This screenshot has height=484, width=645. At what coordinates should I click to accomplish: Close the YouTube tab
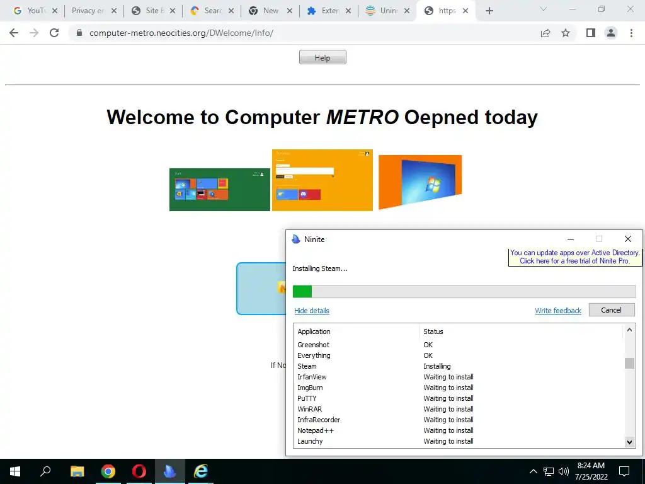point(55,11)
